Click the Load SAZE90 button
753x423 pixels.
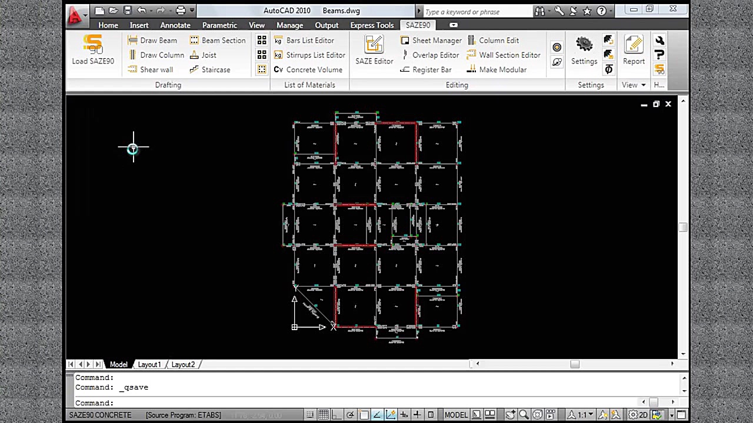[93, 50]
